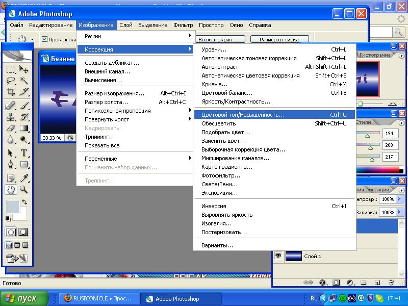Select the Type (T) tool
408x306 pixels.
coord(23,153)
